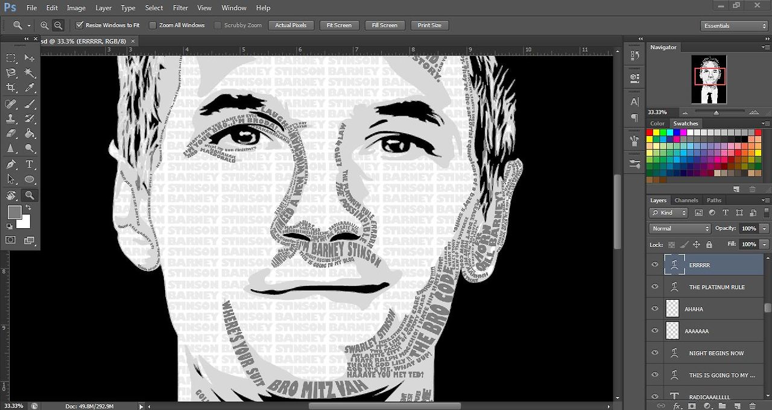Open the Navigator panel menu
Screen dimensions: 772x410
[766, 47]
